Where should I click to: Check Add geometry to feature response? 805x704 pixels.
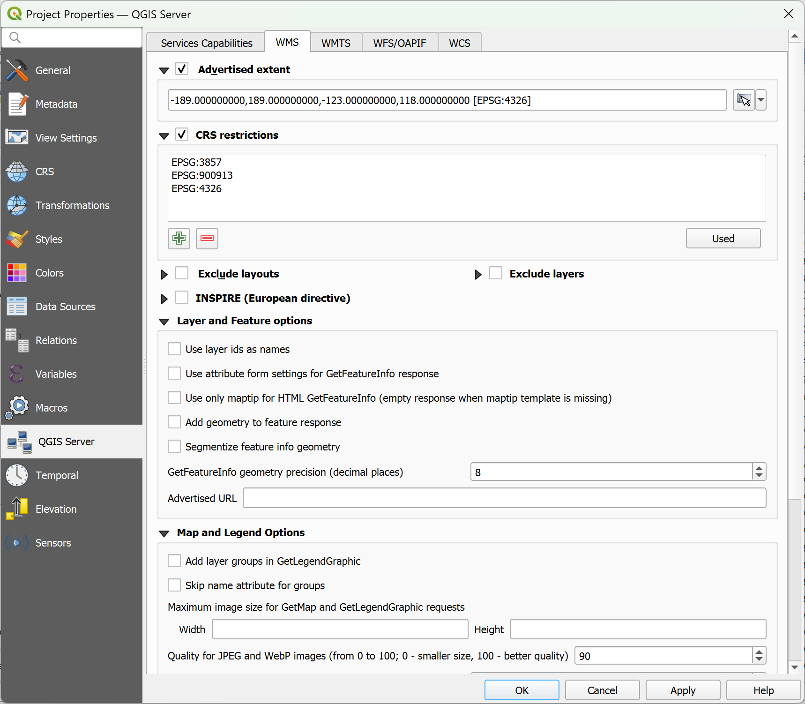tap(174, 422)
